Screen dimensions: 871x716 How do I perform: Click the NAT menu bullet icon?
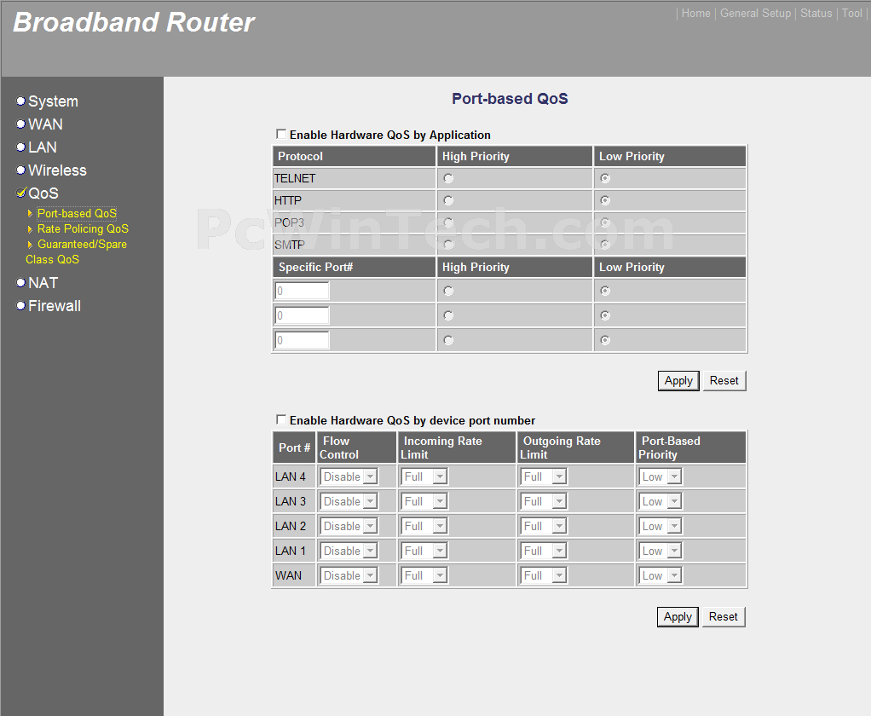pyautogui.click(x=20, y=283)
